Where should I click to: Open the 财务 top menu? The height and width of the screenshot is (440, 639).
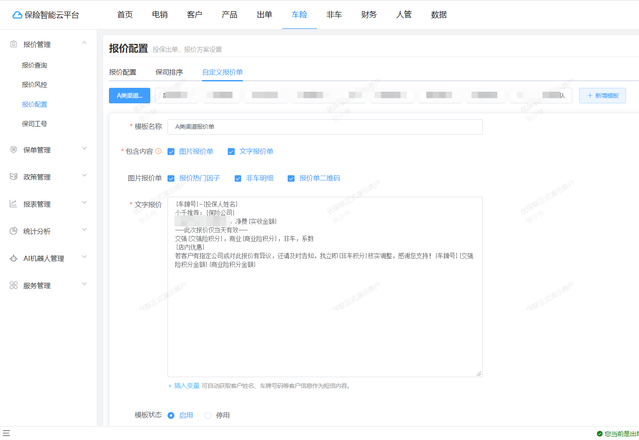click(369, 15)
